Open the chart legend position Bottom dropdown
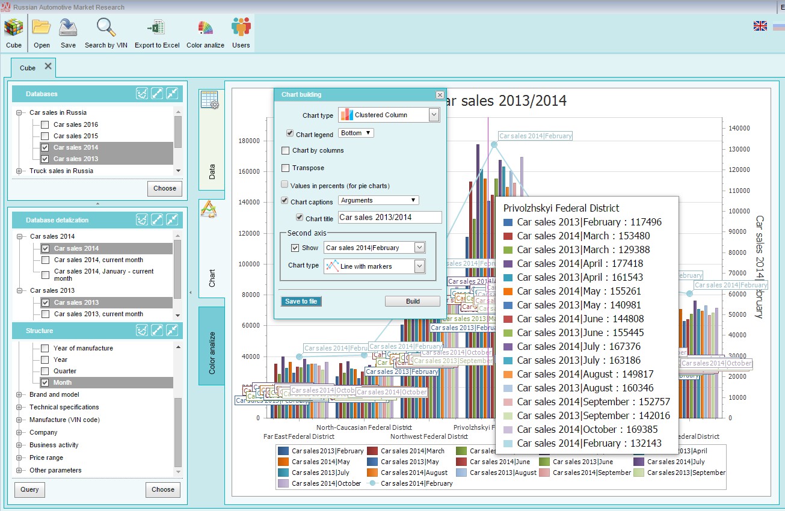Image resolution: width=785 pixels, height=511 pixels. (356, 133)
